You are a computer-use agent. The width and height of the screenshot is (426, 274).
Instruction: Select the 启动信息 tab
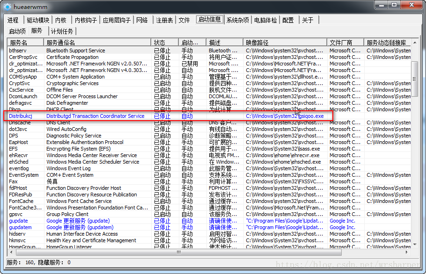pyautogui.click(x=210, y=20)
